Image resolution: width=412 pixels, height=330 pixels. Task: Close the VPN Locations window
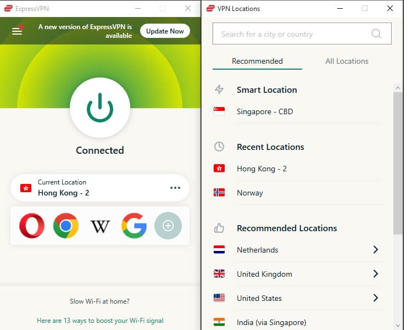(x=390, y=8)
